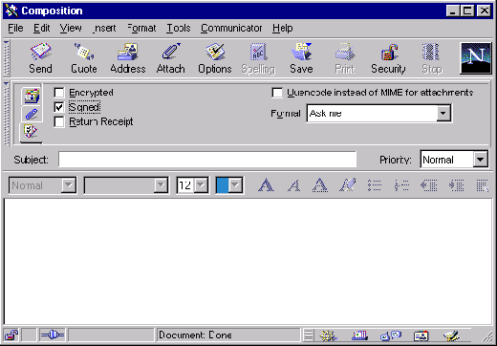Enable the Return Receipt checkbox
This screenshot has height=346, width=497.
tap(59, 121)
